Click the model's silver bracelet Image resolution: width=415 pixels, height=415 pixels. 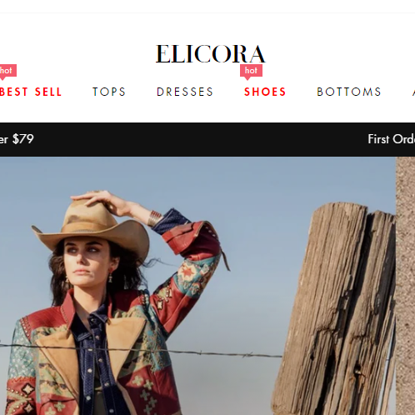(154, 218)
